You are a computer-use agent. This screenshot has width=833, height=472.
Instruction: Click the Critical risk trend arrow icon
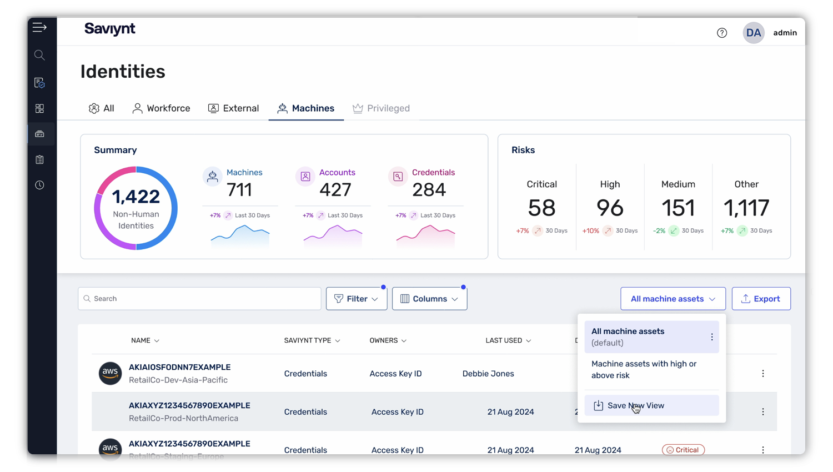coord(537,230)
